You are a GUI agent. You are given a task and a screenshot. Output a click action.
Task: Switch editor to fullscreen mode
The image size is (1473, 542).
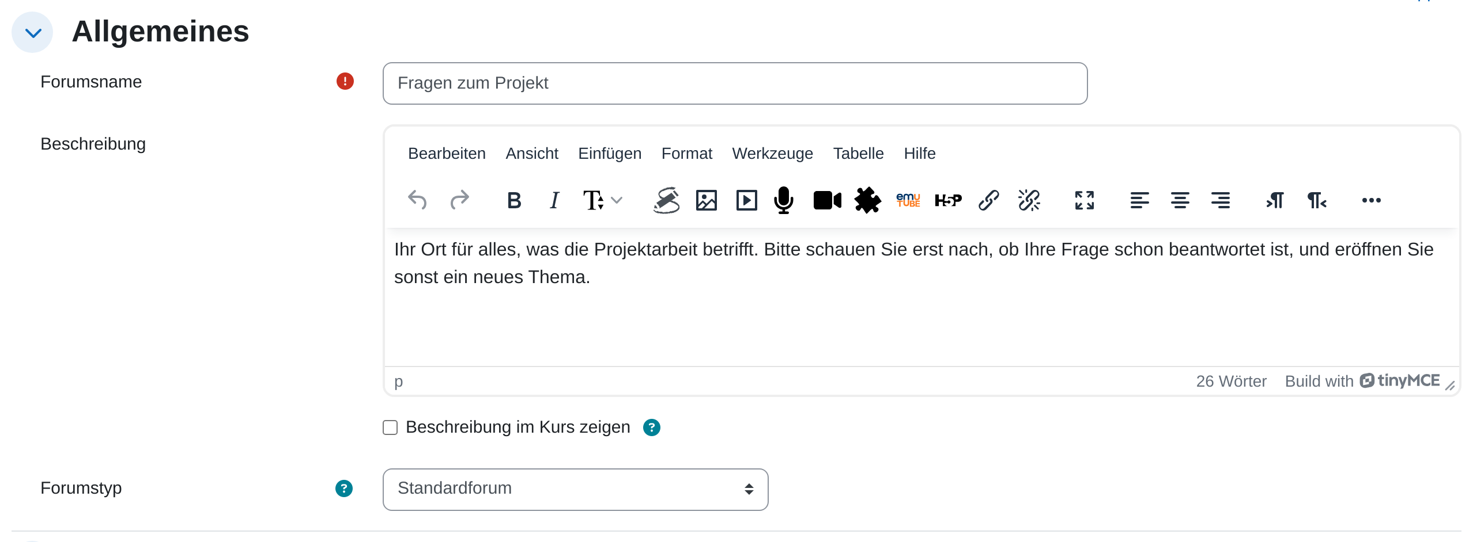click(x=1085, y=200)
